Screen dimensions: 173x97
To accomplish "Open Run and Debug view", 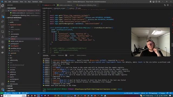I will coord(2,21).
